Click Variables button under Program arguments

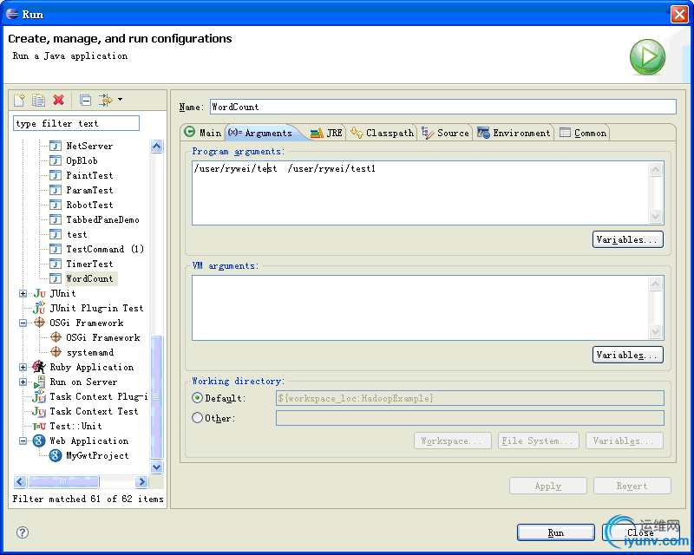(x=627, y=239)
